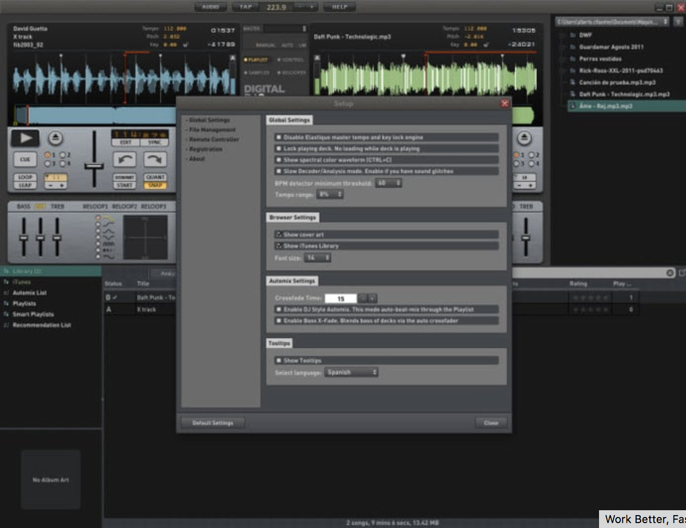This screenshot has width=686, height=528.
Task: Click the eject icon on the left deck
Action: tap(56, 138)
